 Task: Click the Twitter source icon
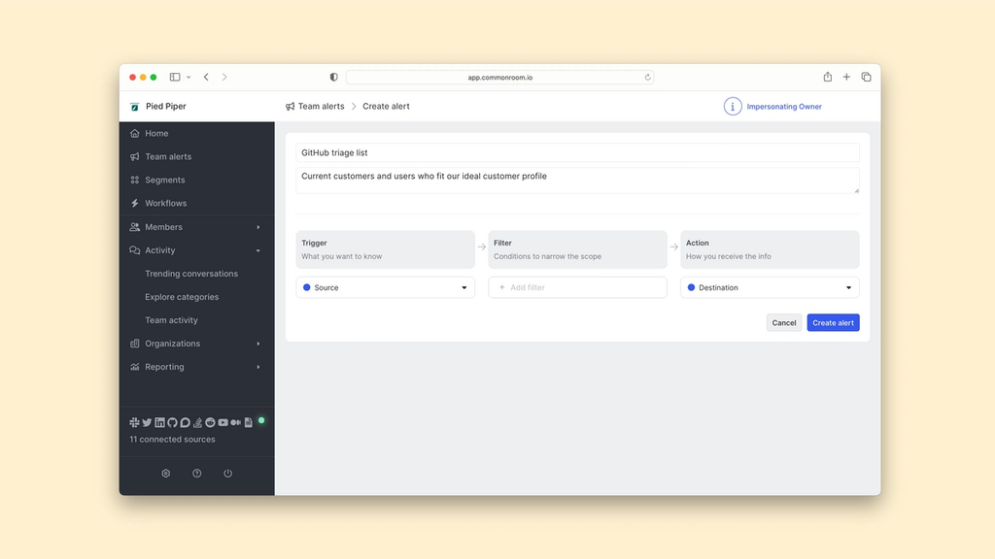click(x=147, y=422)
